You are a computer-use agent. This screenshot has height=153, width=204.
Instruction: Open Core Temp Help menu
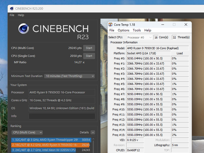coord(148,30)
